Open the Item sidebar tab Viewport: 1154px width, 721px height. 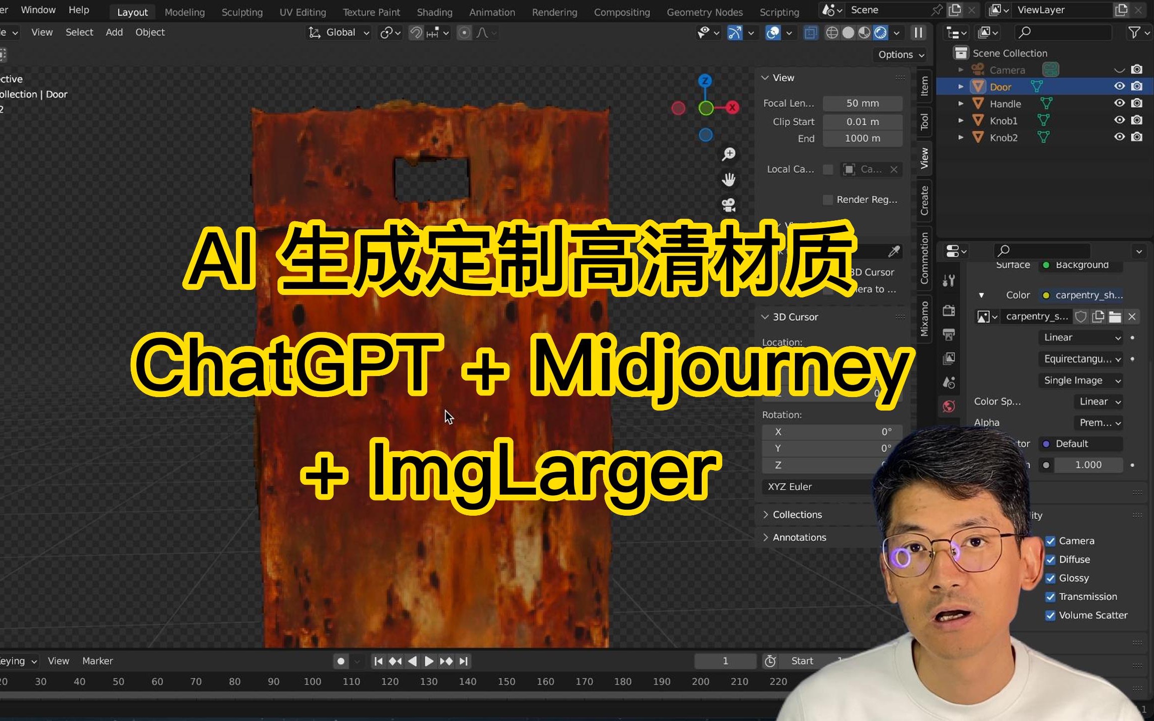coord(924,86)
